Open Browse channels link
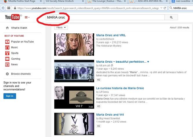Screen dimensions: 193x137 coord(21,74)
